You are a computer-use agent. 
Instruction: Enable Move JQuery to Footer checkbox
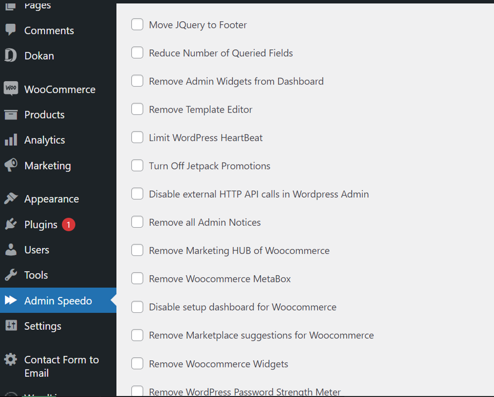138,25
